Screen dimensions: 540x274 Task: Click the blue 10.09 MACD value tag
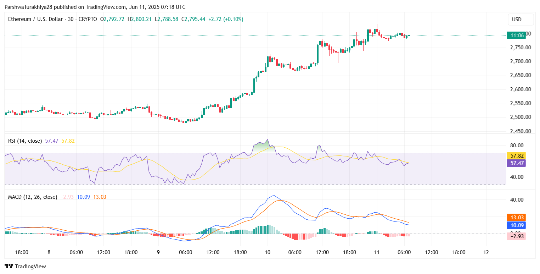(516, 225)
